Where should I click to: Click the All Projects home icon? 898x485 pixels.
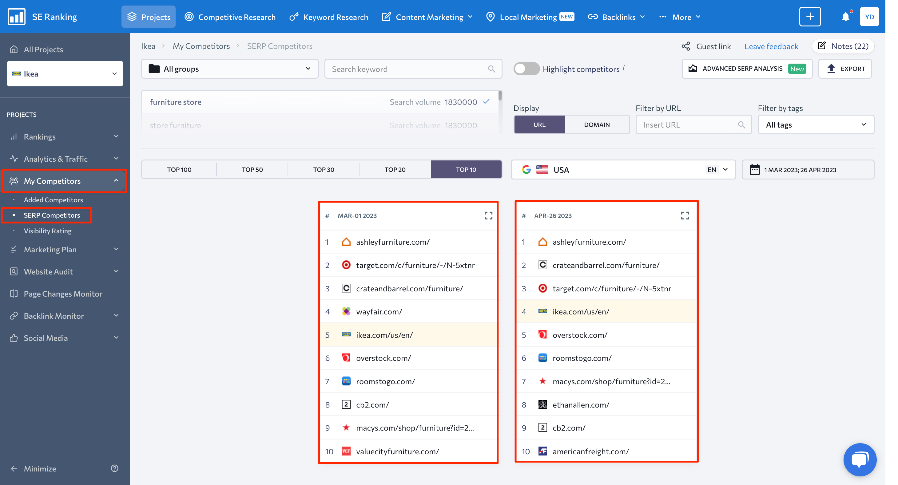tap(14, 49)
